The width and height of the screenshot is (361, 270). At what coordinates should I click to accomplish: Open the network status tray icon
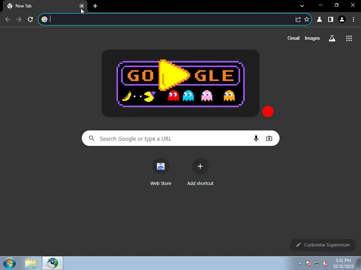[317, 264]
